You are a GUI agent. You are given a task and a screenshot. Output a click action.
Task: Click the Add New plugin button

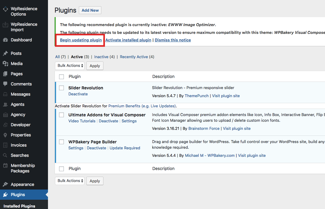(90, 10)
